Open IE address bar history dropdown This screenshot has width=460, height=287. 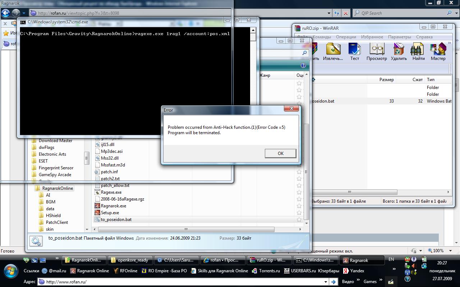tap(329, 13)
